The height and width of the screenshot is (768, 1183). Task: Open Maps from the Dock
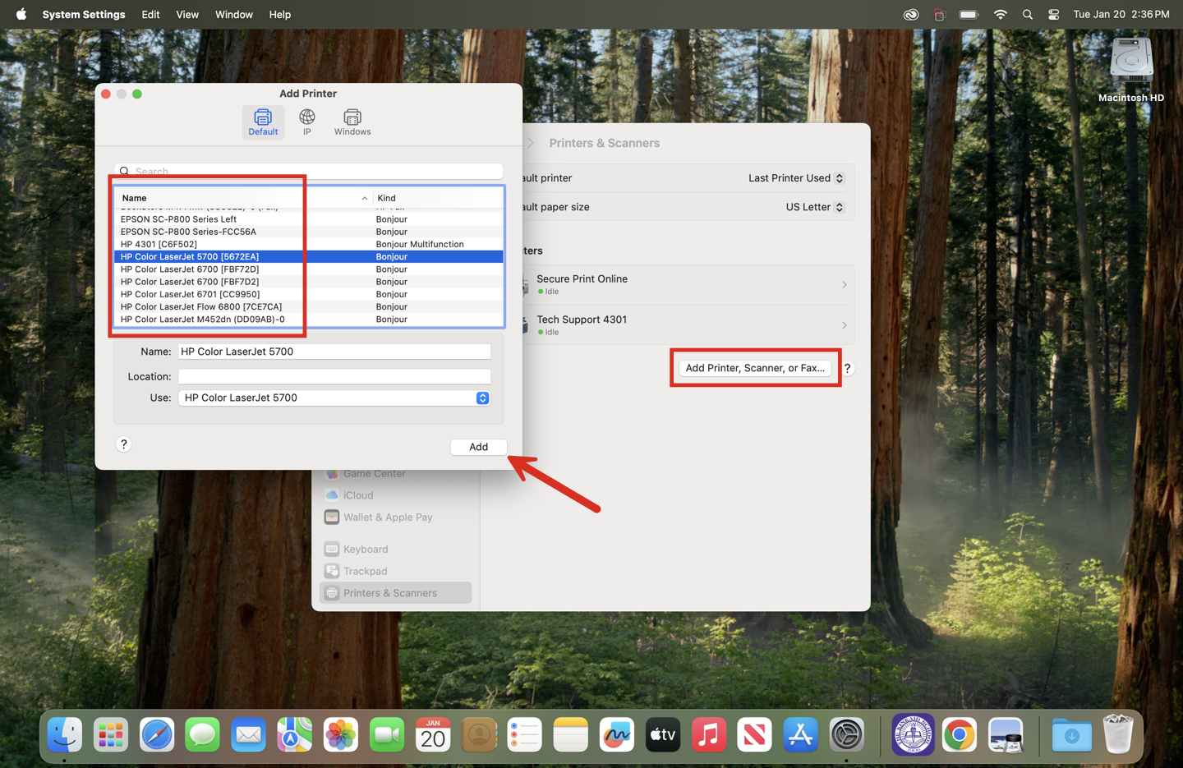295,734
